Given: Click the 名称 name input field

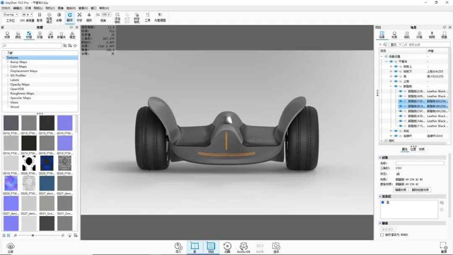Looking at the screenshot, I should pos(419,163).
